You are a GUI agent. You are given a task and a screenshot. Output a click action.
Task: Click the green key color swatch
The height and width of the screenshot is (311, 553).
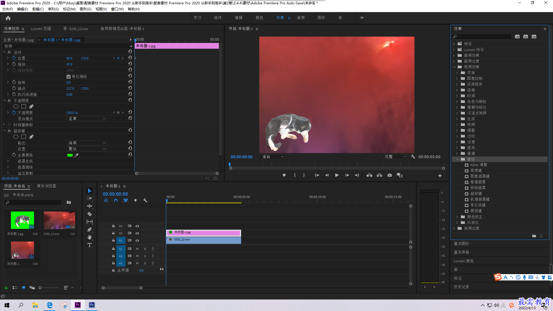70,155
